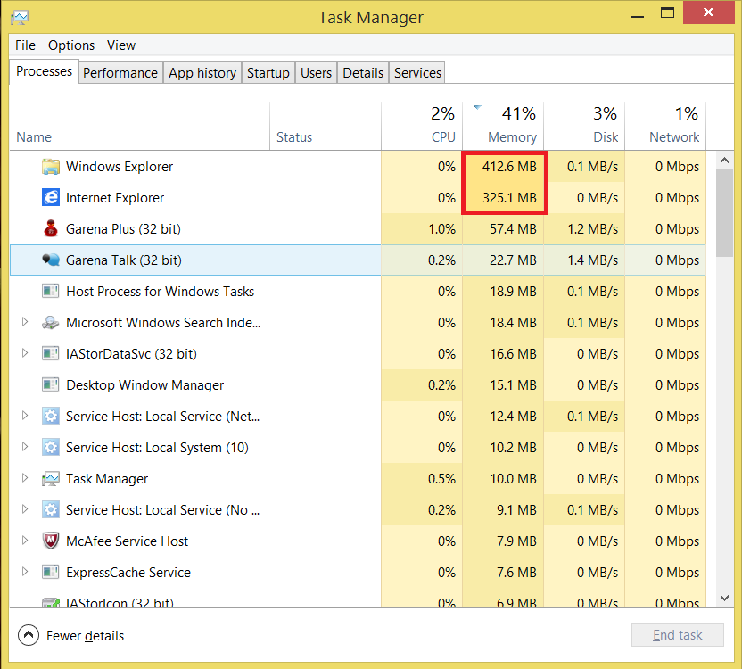Screen dimensions: 742x669
Task: Click the Fewer details link
Action: [x=86, y=636]
